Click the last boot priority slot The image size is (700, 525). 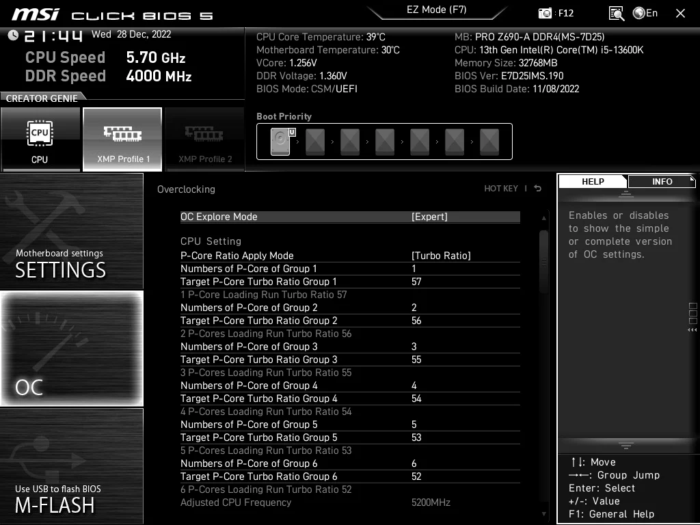coord(489,142)
